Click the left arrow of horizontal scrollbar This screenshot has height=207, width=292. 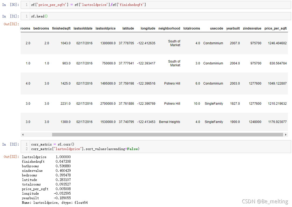coord(23,135)
